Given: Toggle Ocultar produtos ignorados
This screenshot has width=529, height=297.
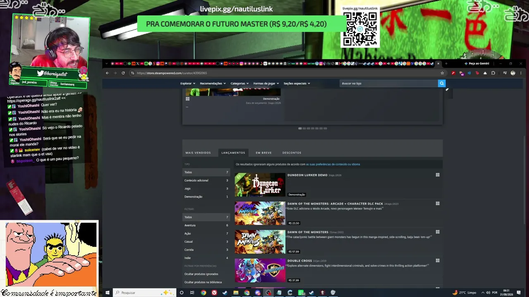Looking at the screenshot, I should (201, 274).
